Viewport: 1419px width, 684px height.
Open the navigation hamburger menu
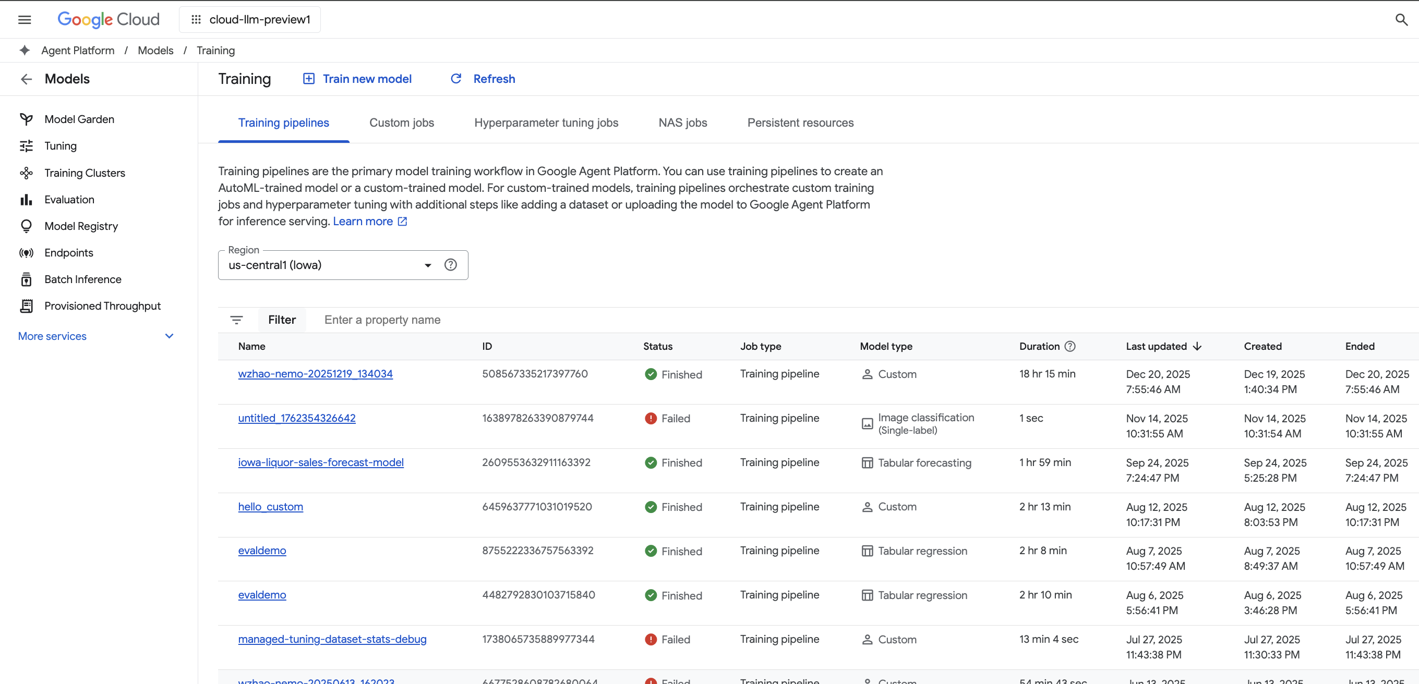25,19
